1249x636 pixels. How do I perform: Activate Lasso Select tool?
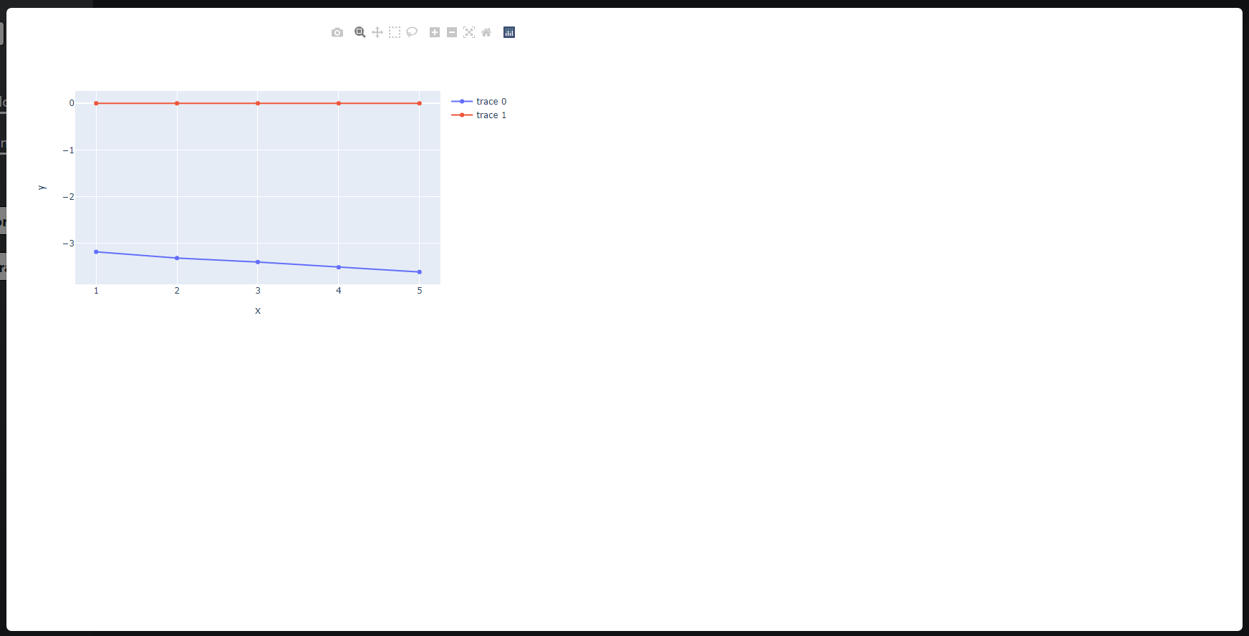pyautogui.click(x=412, y=32)
